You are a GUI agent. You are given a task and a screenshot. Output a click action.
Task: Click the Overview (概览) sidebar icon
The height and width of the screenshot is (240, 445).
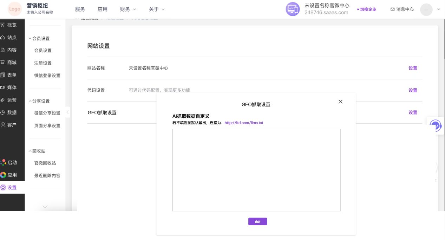coord(2,25)
